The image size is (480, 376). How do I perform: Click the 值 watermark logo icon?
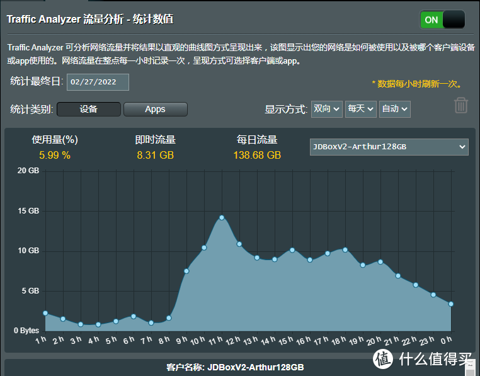[384, 359]
